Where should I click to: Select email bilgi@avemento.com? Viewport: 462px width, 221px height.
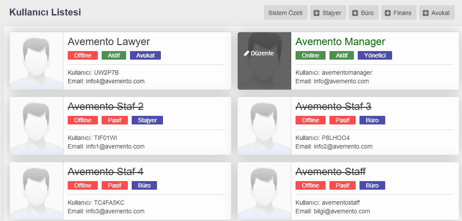342,211
